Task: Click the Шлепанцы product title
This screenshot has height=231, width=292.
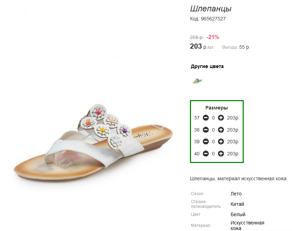Action: 211,9
